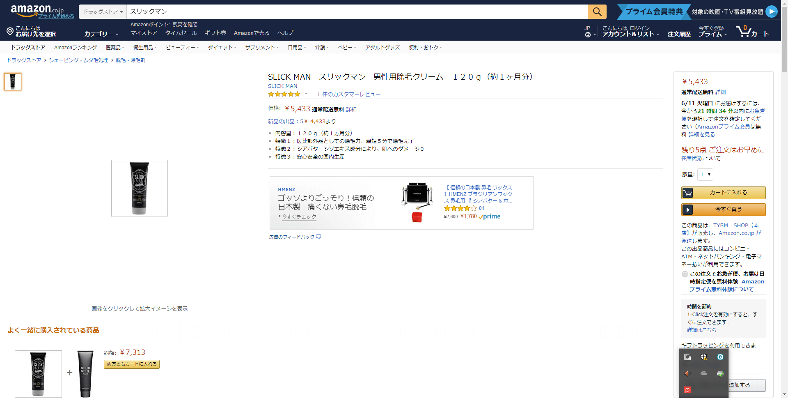Click カートに入れる button
The image size is (788, 398).
(724, 193)
